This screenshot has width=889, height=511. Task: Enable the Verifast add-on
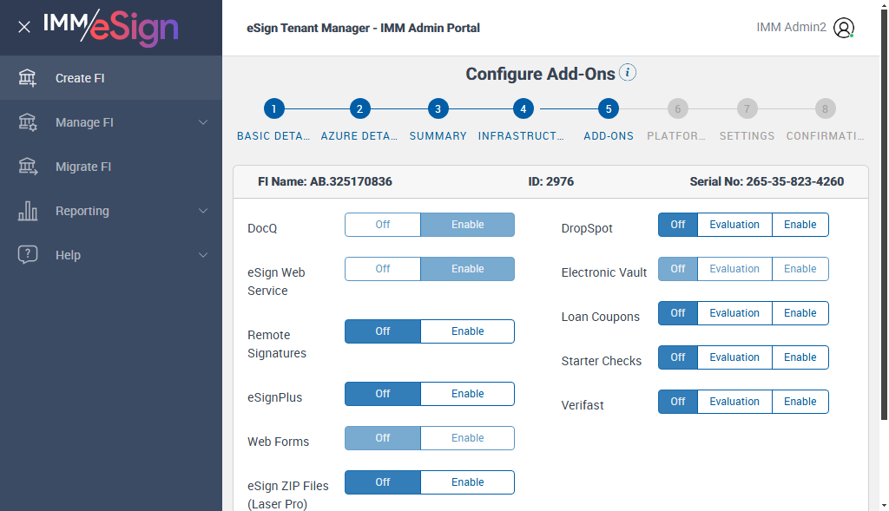(x=800, y=402)
